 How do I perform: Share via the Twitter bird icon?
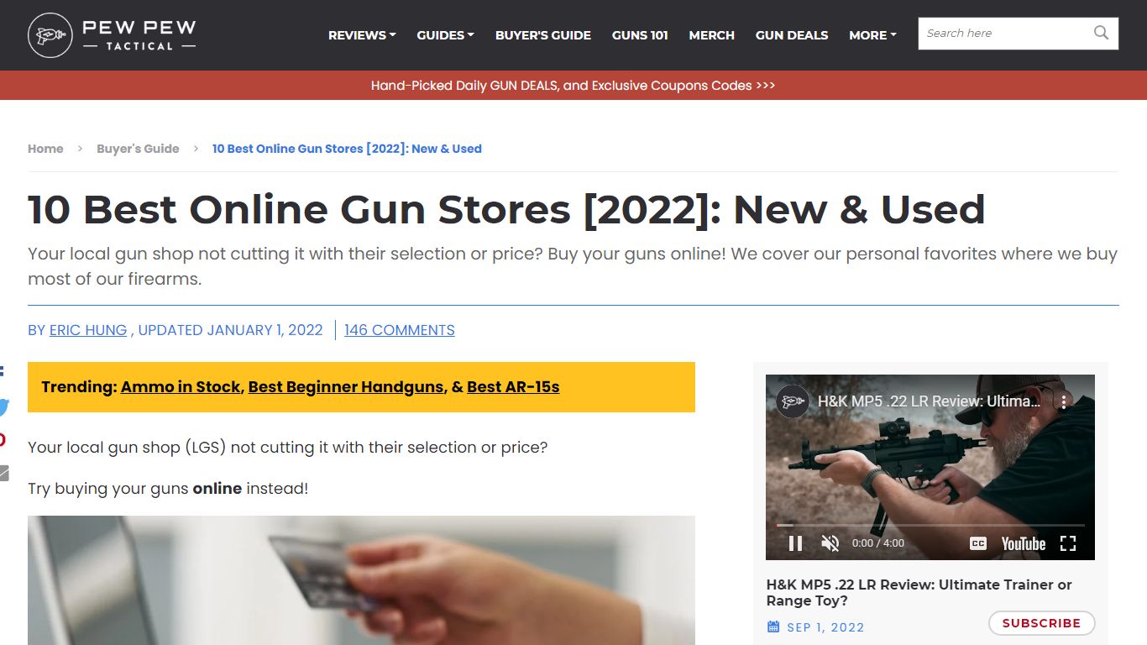3,407
